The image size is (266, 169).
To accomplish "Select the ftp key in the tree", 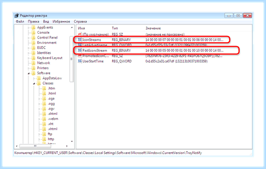I will 50,134.
